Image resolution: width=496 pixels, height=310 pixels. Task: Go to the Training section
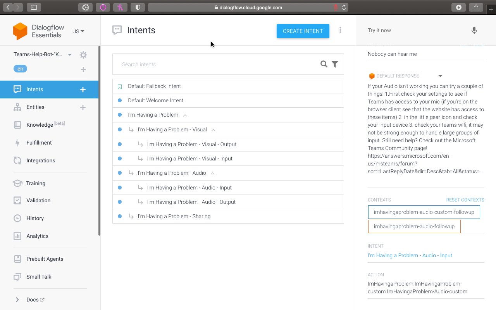pyautogui.click(x=36, y=183)
